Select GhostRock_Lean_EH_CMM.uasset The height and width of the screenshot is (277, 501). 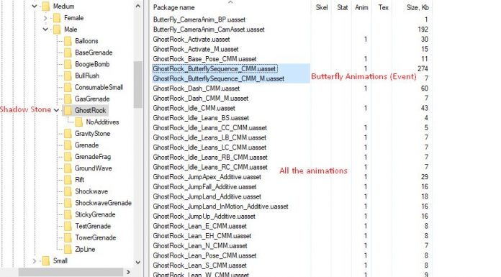[202, 236]
